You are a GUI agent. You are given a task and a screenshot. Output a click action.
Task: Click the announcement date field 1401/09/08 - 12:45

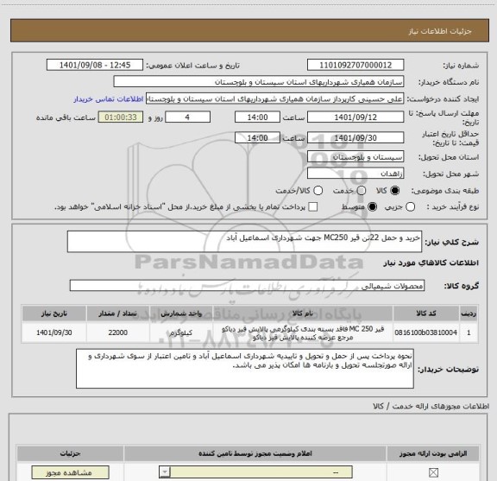pos(95,65)
